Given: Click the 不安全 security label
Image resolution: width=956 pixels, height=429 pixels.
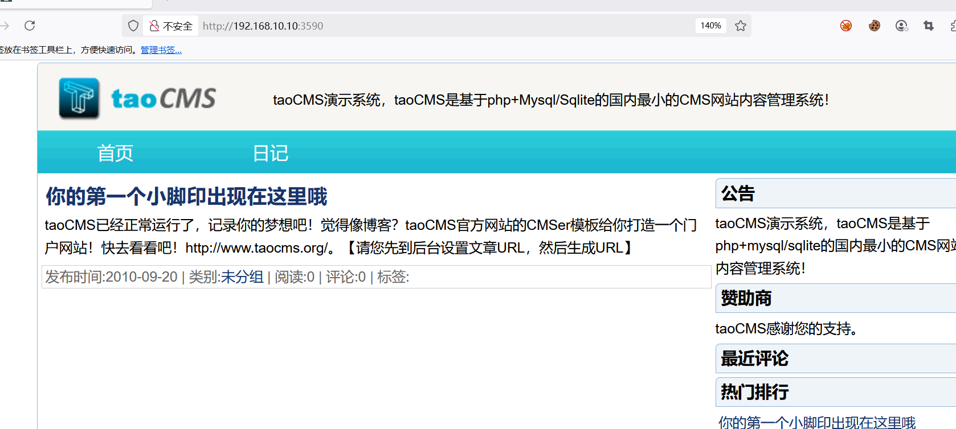Looking at the screenshot, I should (x=178, y=26).
